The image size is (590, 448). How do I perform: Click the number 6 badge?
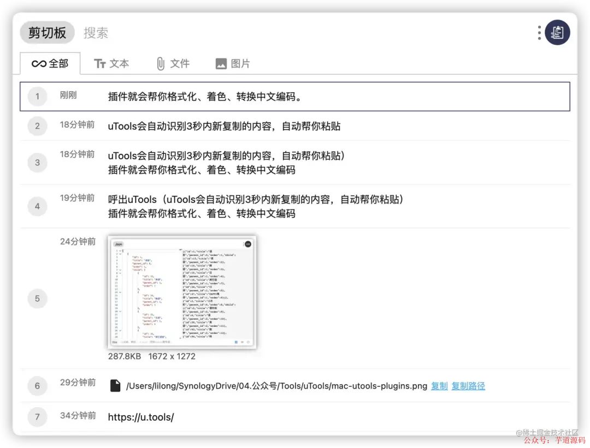pyautogui.click(x=37, y=386)
